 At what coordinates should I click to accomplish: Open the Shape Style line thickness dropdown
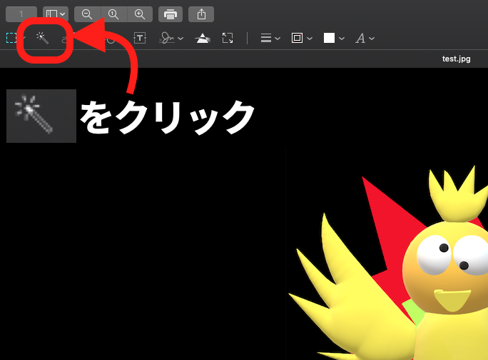click(270, 38)
